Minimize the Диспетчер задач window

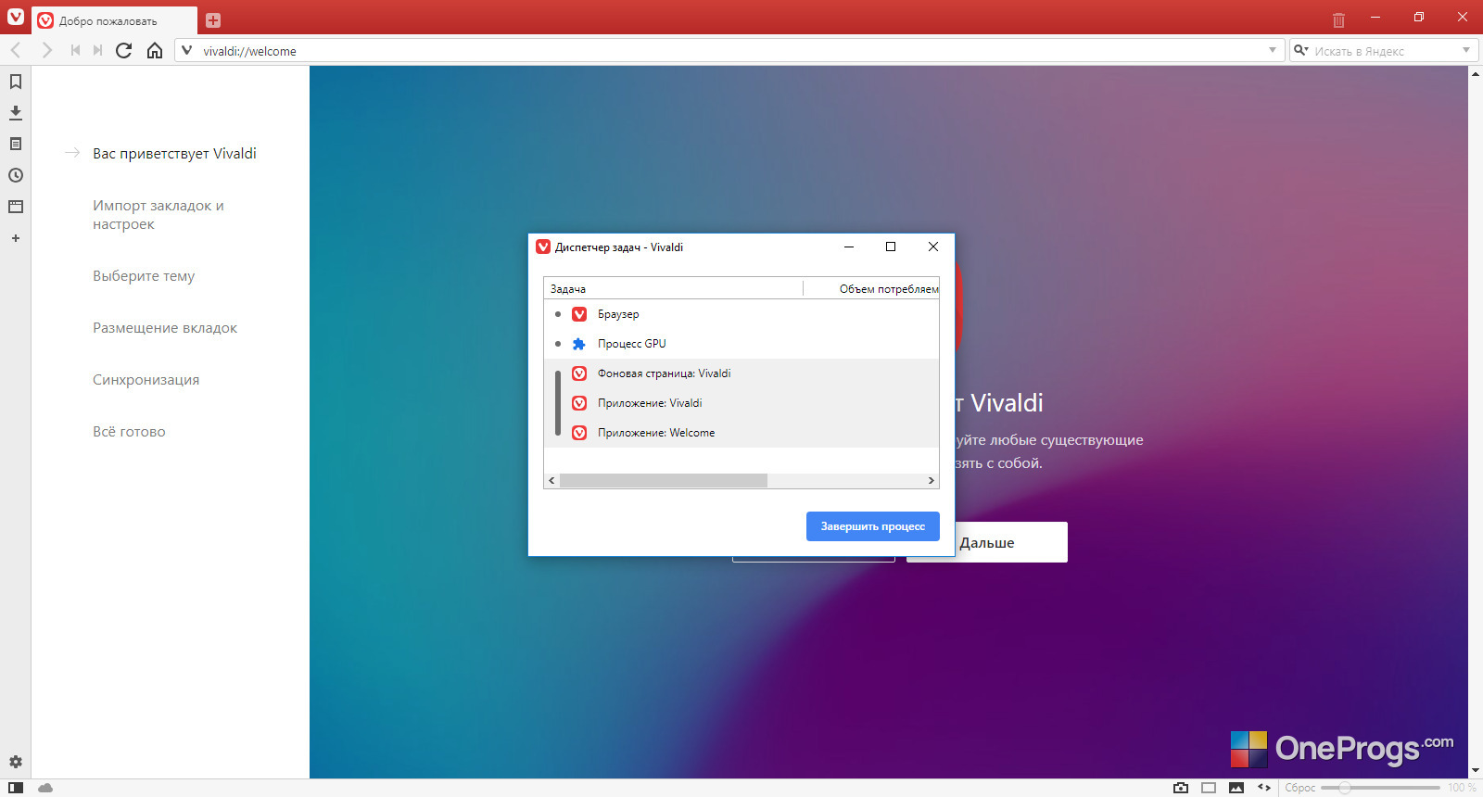(849, 247)
